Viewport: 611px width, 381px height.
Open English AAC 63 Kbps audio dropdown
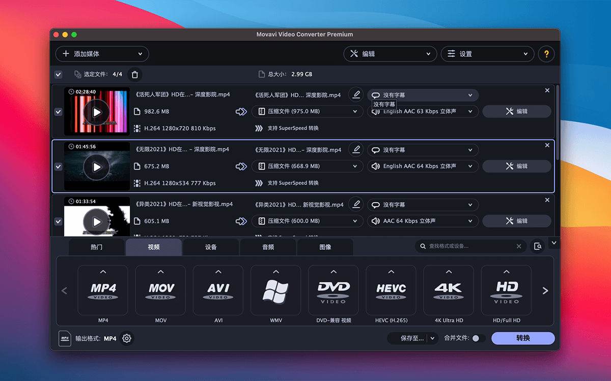pos(423,111)
